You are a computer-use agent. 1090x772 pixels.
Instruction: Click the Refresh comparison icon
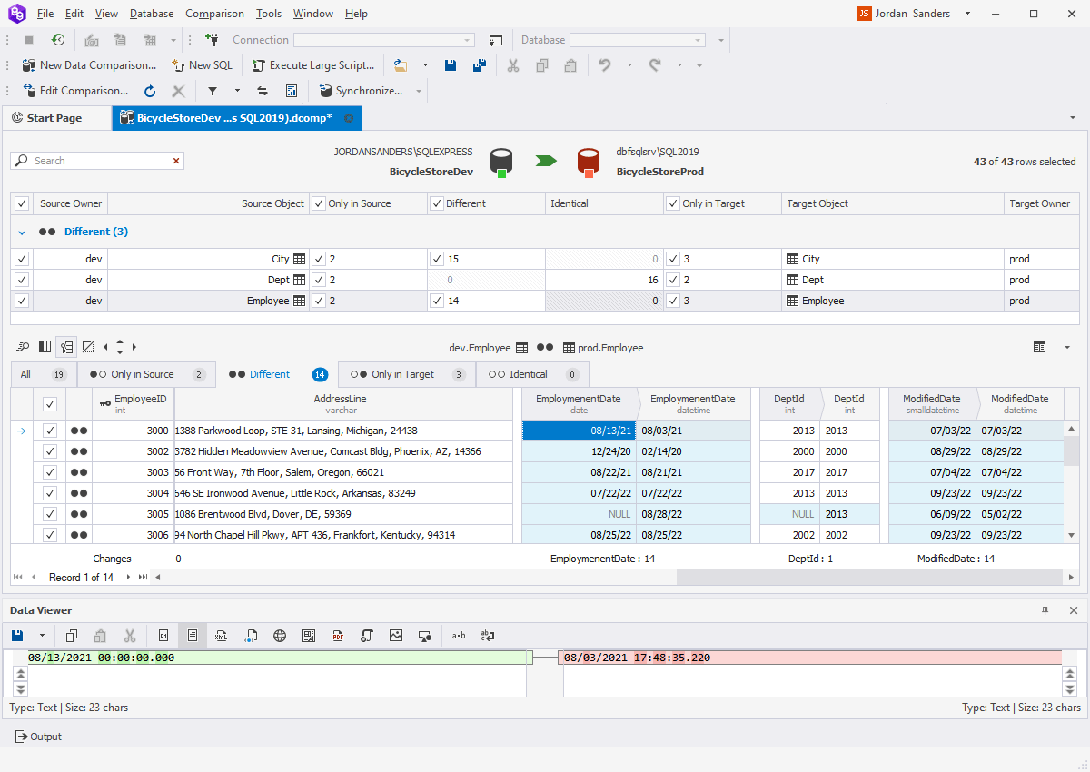[x=151, y=91]
